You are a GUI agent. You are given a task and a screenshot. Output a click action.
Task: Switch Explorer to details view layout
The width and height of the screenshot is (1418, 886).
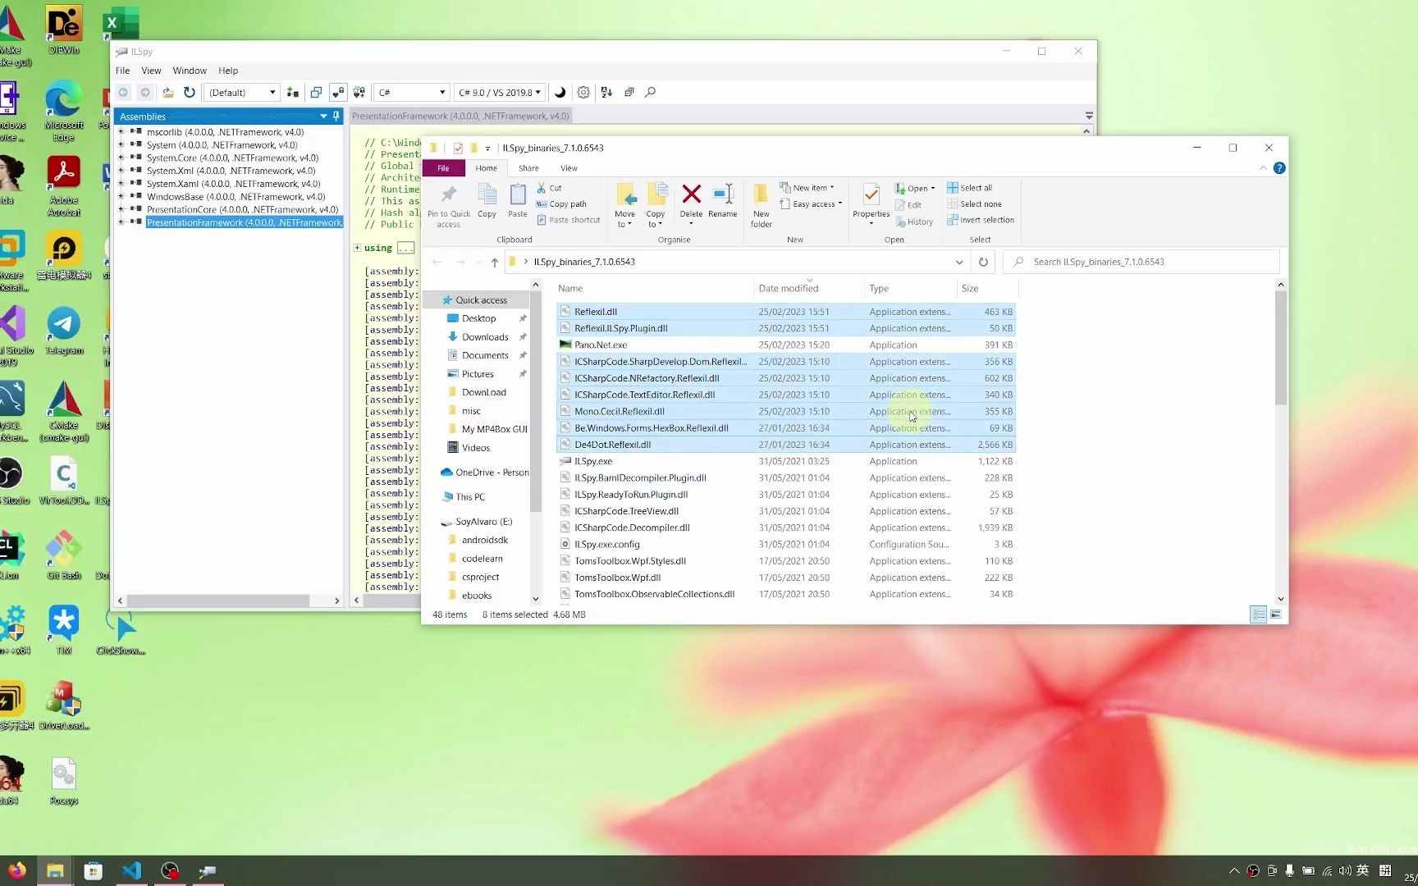coord(1258,614)
